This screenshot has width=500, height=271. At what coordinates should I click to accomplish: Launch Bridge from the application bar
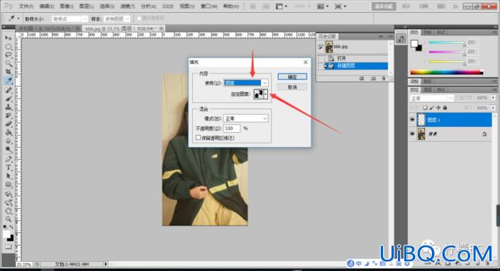pos(252,6)
